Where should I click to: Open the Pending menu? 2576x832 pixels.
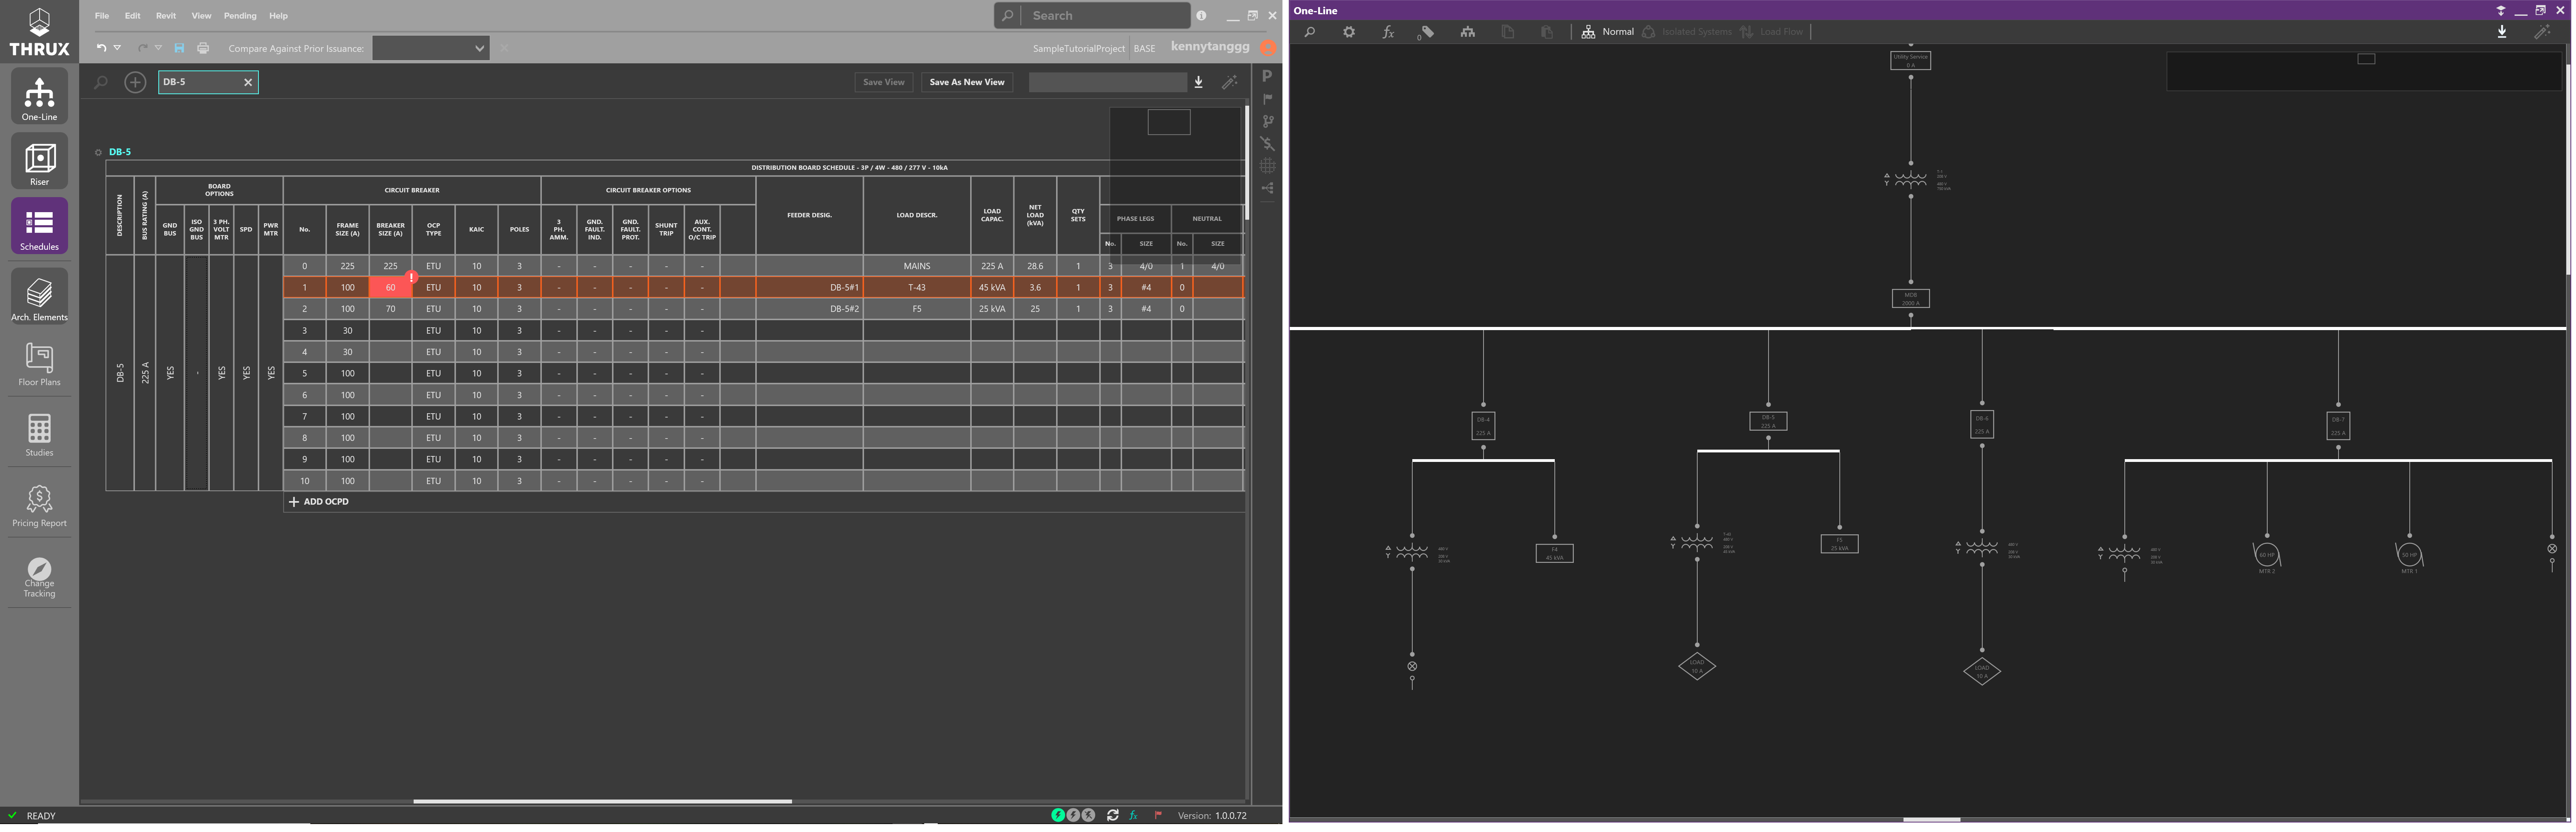click(240, 16)
